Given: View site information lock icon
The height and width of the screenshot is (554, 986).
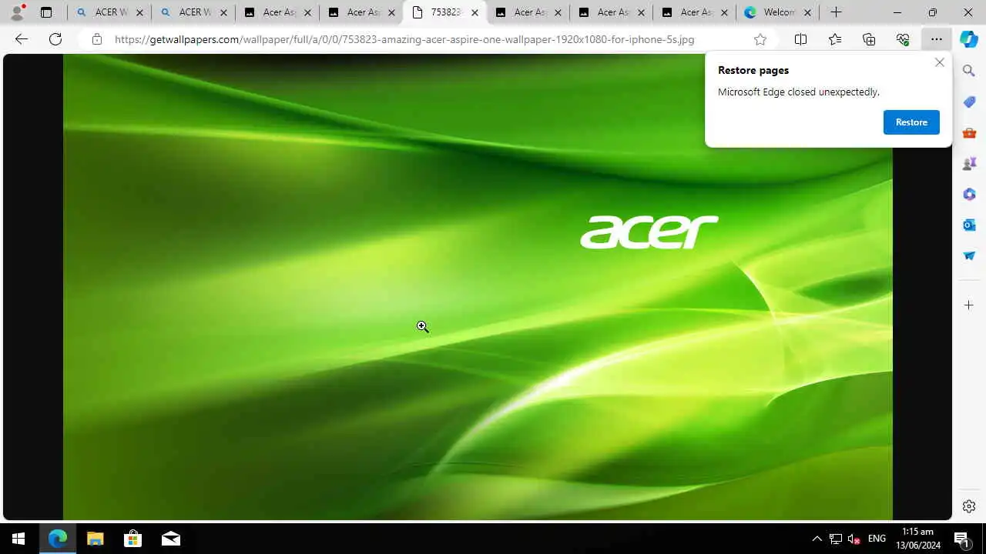Looking at the screenshot, I should click(96, 39).
